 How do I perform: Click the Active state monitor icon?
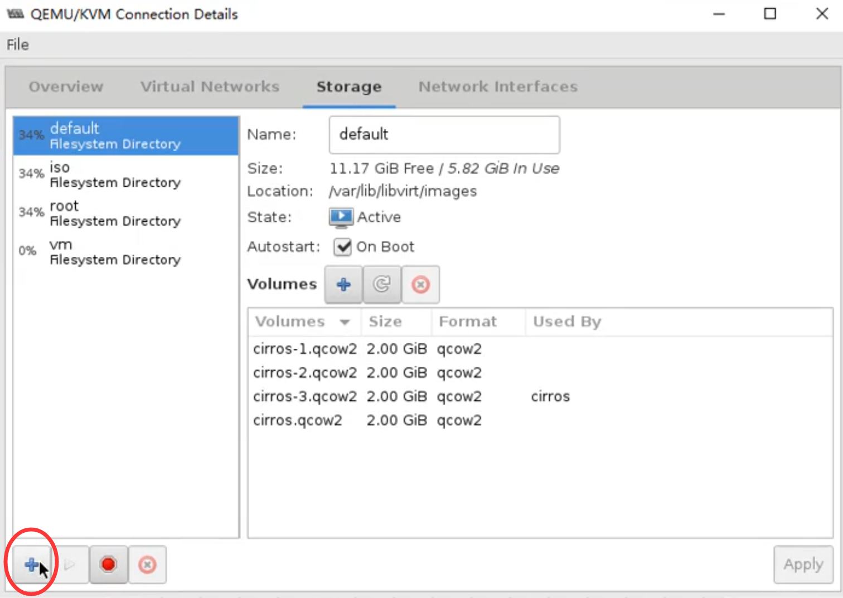pyautogui.click(x=341, y=217)
